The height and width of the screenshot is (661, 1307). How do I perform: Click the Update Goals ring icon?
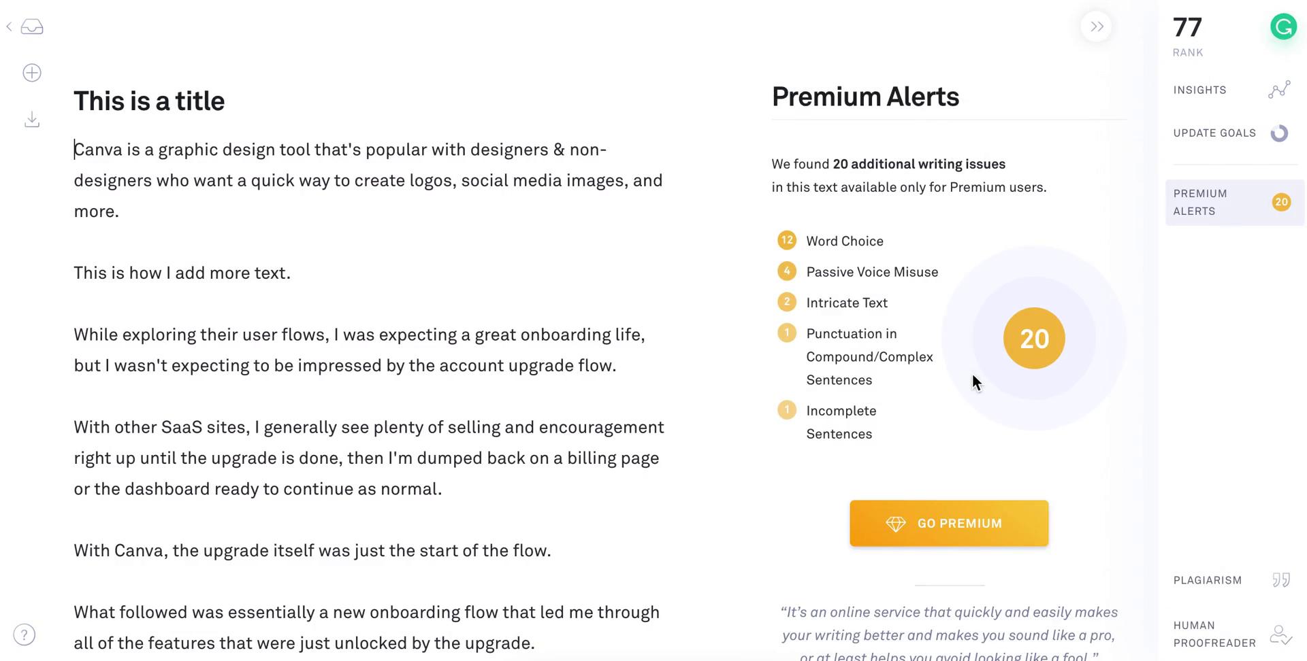click(x=1280, y=133)
